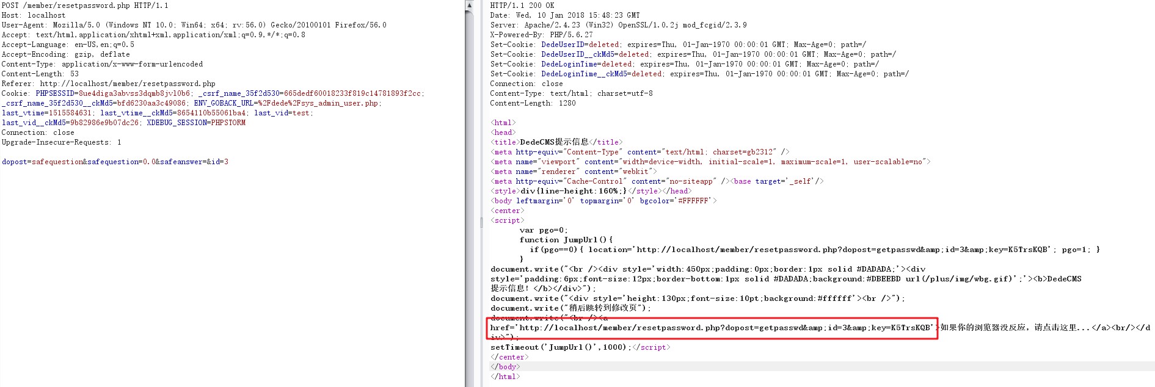Select the Upgrade-Insecure-Requests: 1 header
This screenshot has height=387, width=1155.
pyautogui.click(x=61, y=142)
